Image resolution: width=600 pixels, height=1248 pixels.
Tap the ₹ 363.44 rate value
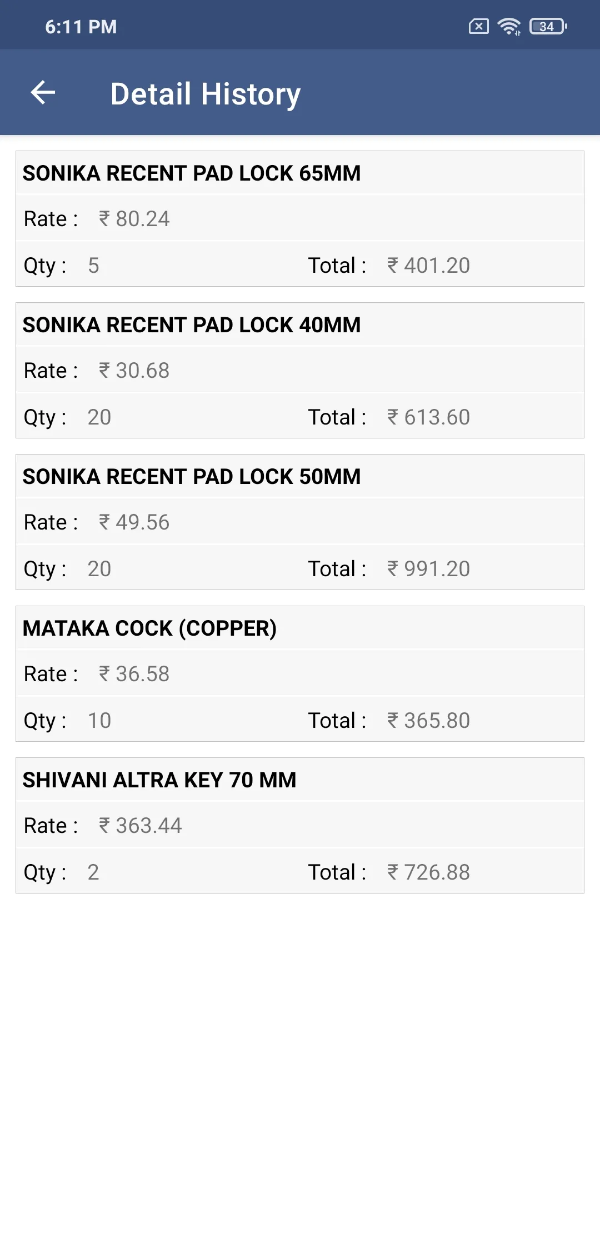coord(141,826)
